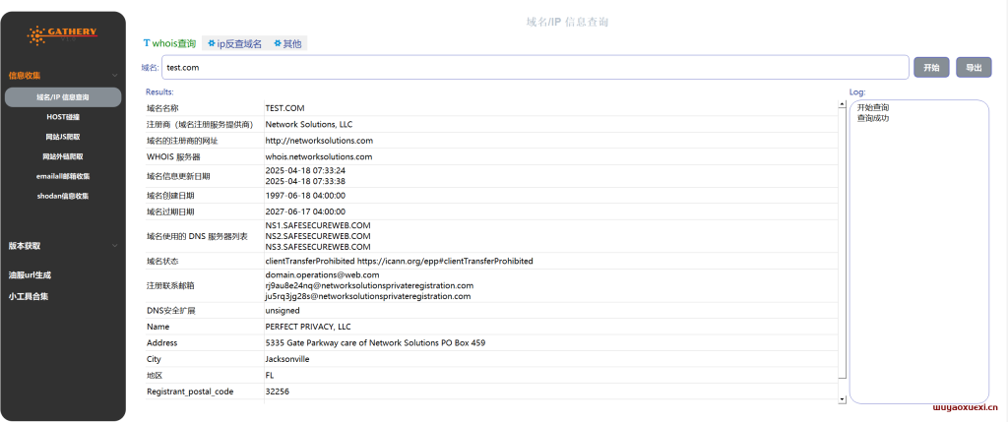Click the 导出 button
The width and height of the screenshot is (1008, 422).
click(974, 68)
